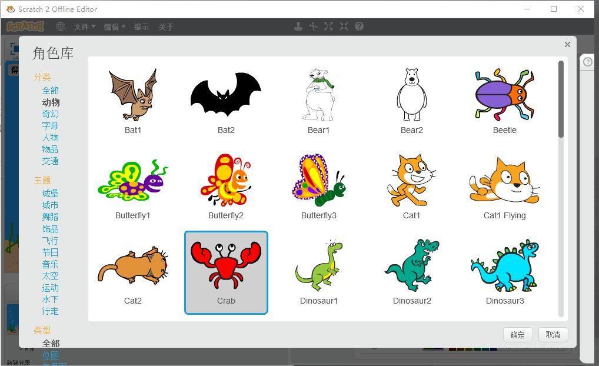Filter sprites by 动物 category
The height and width of the screenshot is (366, 599).
click(x=51, y=102)
